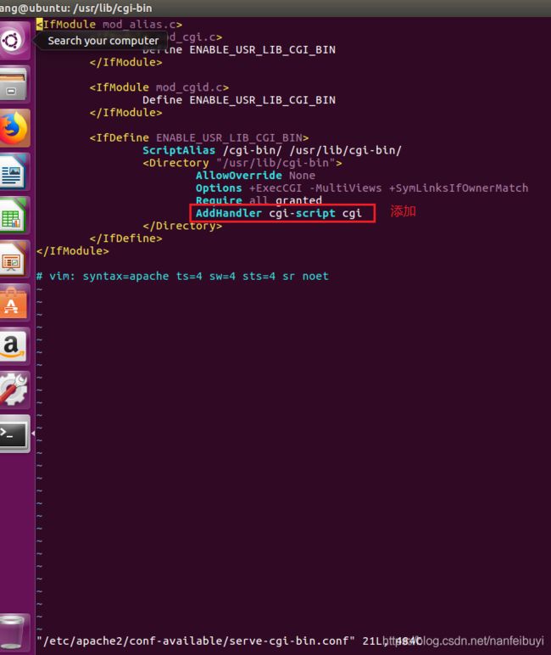Open the Ubuntu Dash search icon
This screenshot has width=551, height=655.
pyautogui.click(x=13, y=41)
